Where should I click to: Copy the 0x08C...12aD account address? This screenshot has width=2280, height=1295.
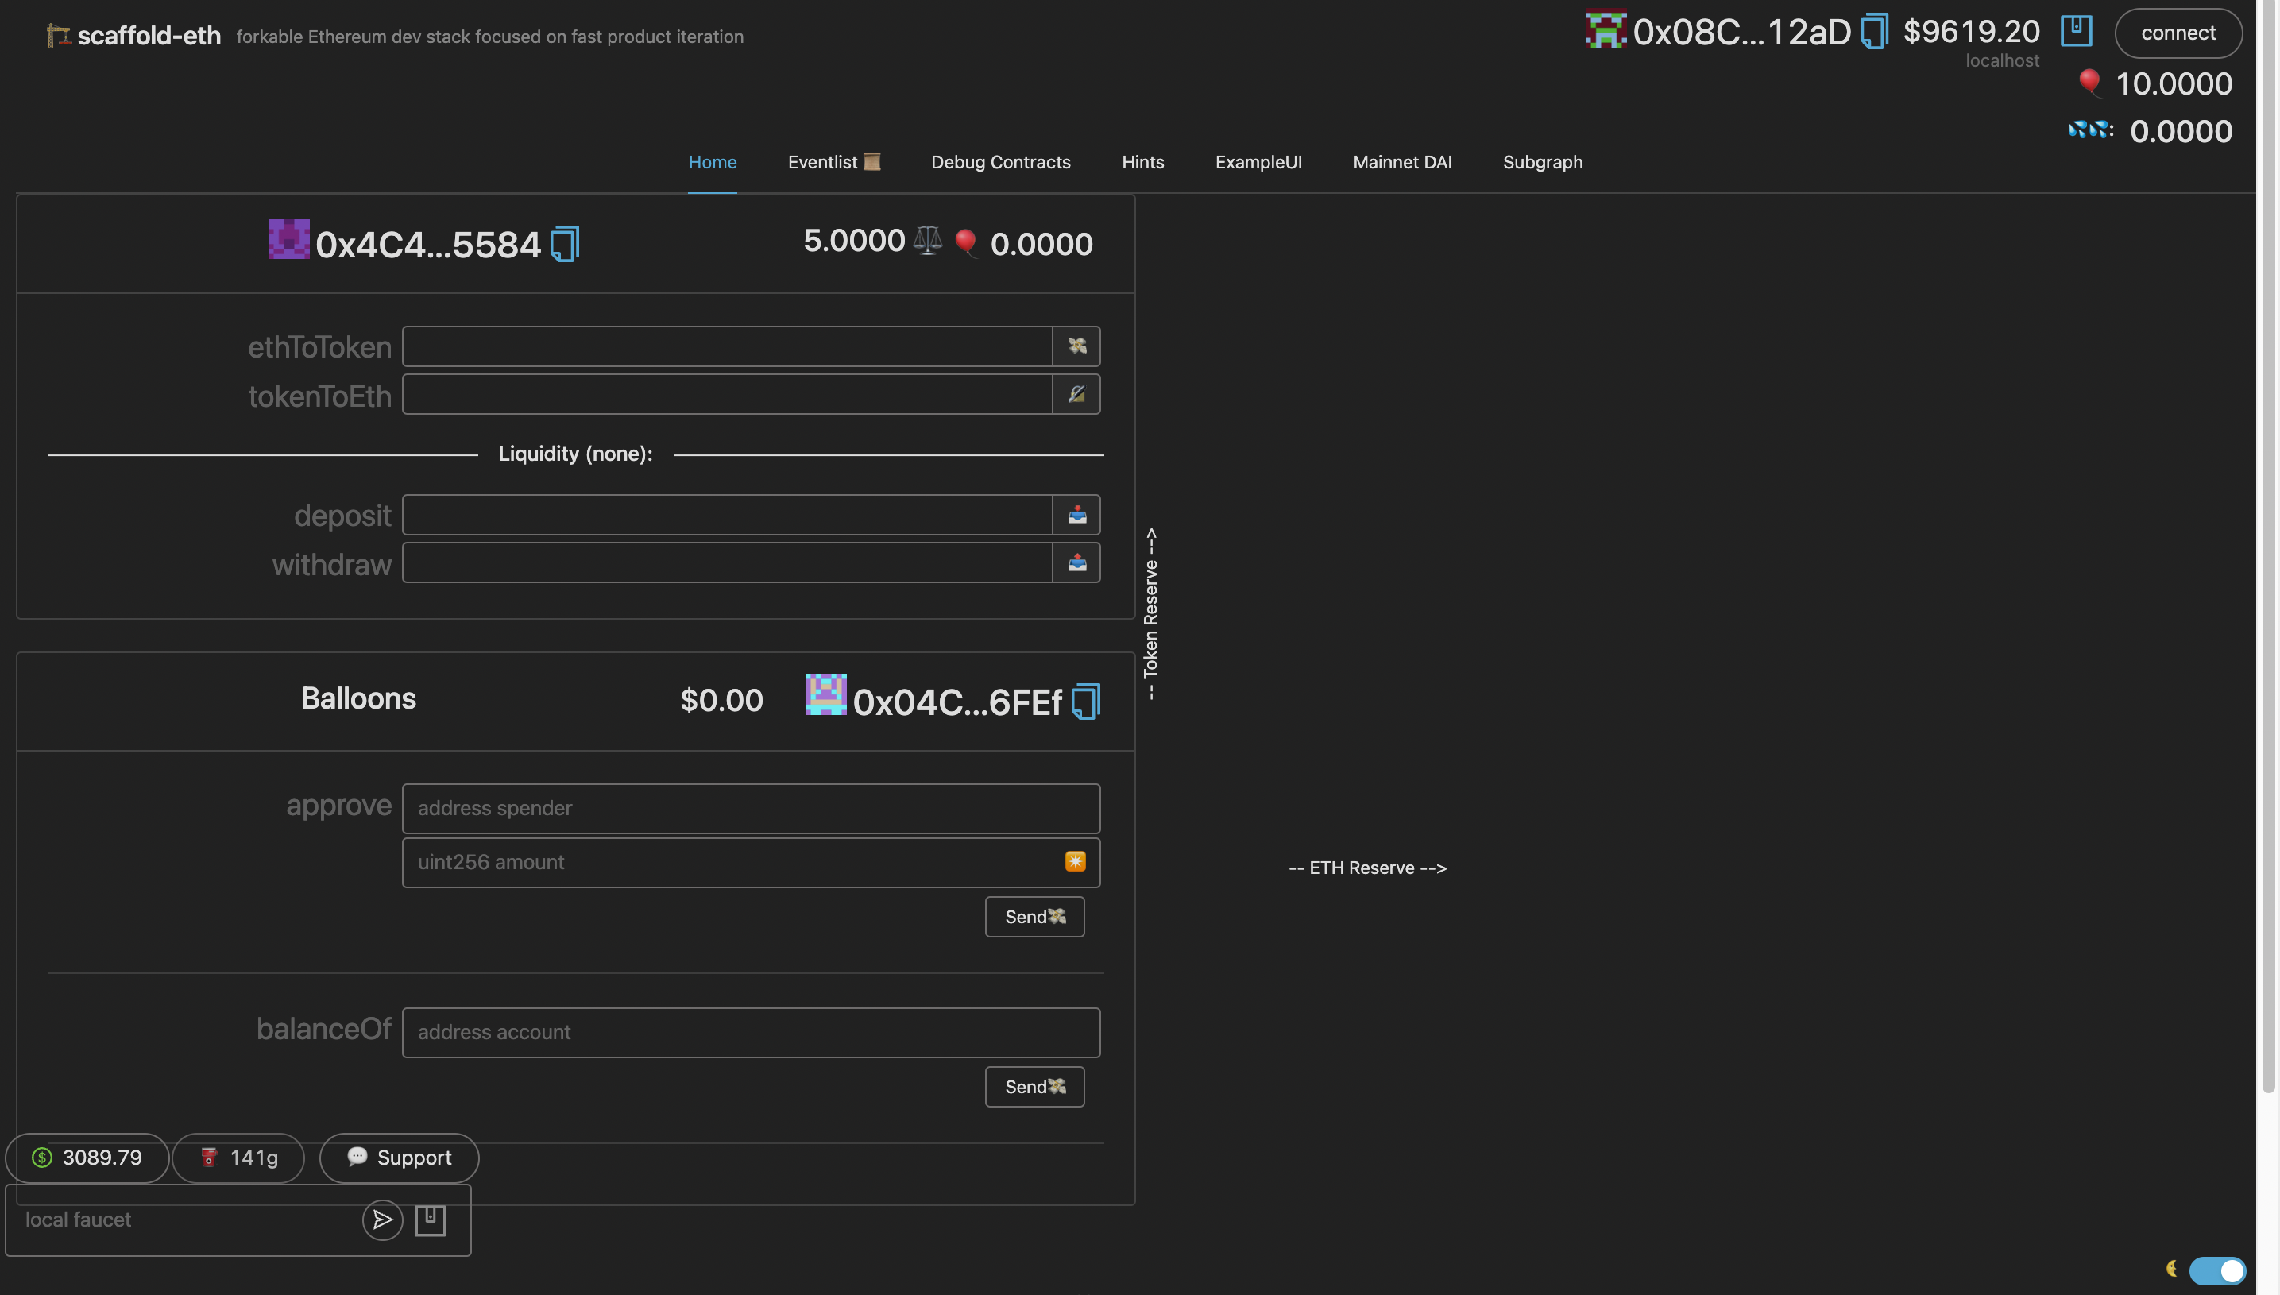click(x=1875, y=32)
